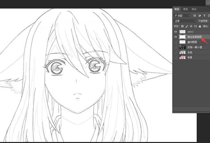The width and height of the screenshot is (210, 143).
Task: Lock all padlock icon
Action: click(200, 26)
